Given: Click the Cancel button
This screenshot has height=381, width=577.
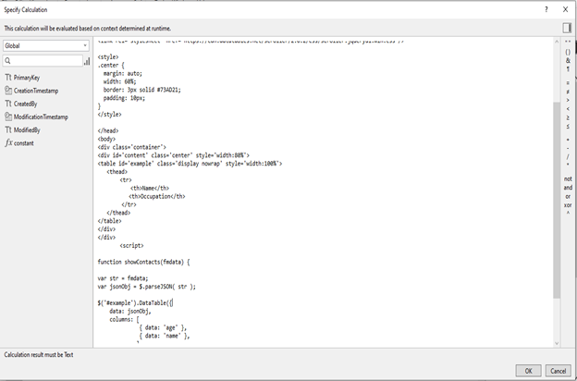Looking at the screenshot, I should (x=557, y=370).
